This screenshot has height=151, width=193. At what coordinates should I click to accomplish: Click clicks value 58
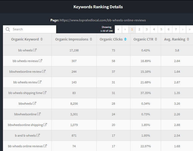coord(113,61)
